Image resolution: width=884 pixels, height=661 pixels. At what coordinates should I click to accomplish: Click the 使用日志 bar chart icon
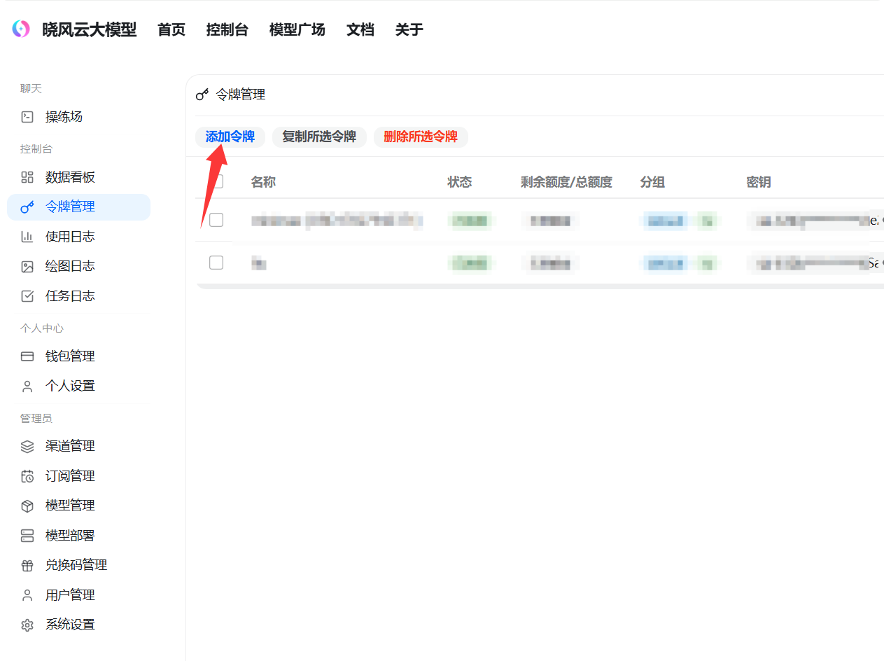[x=27, y=237]
